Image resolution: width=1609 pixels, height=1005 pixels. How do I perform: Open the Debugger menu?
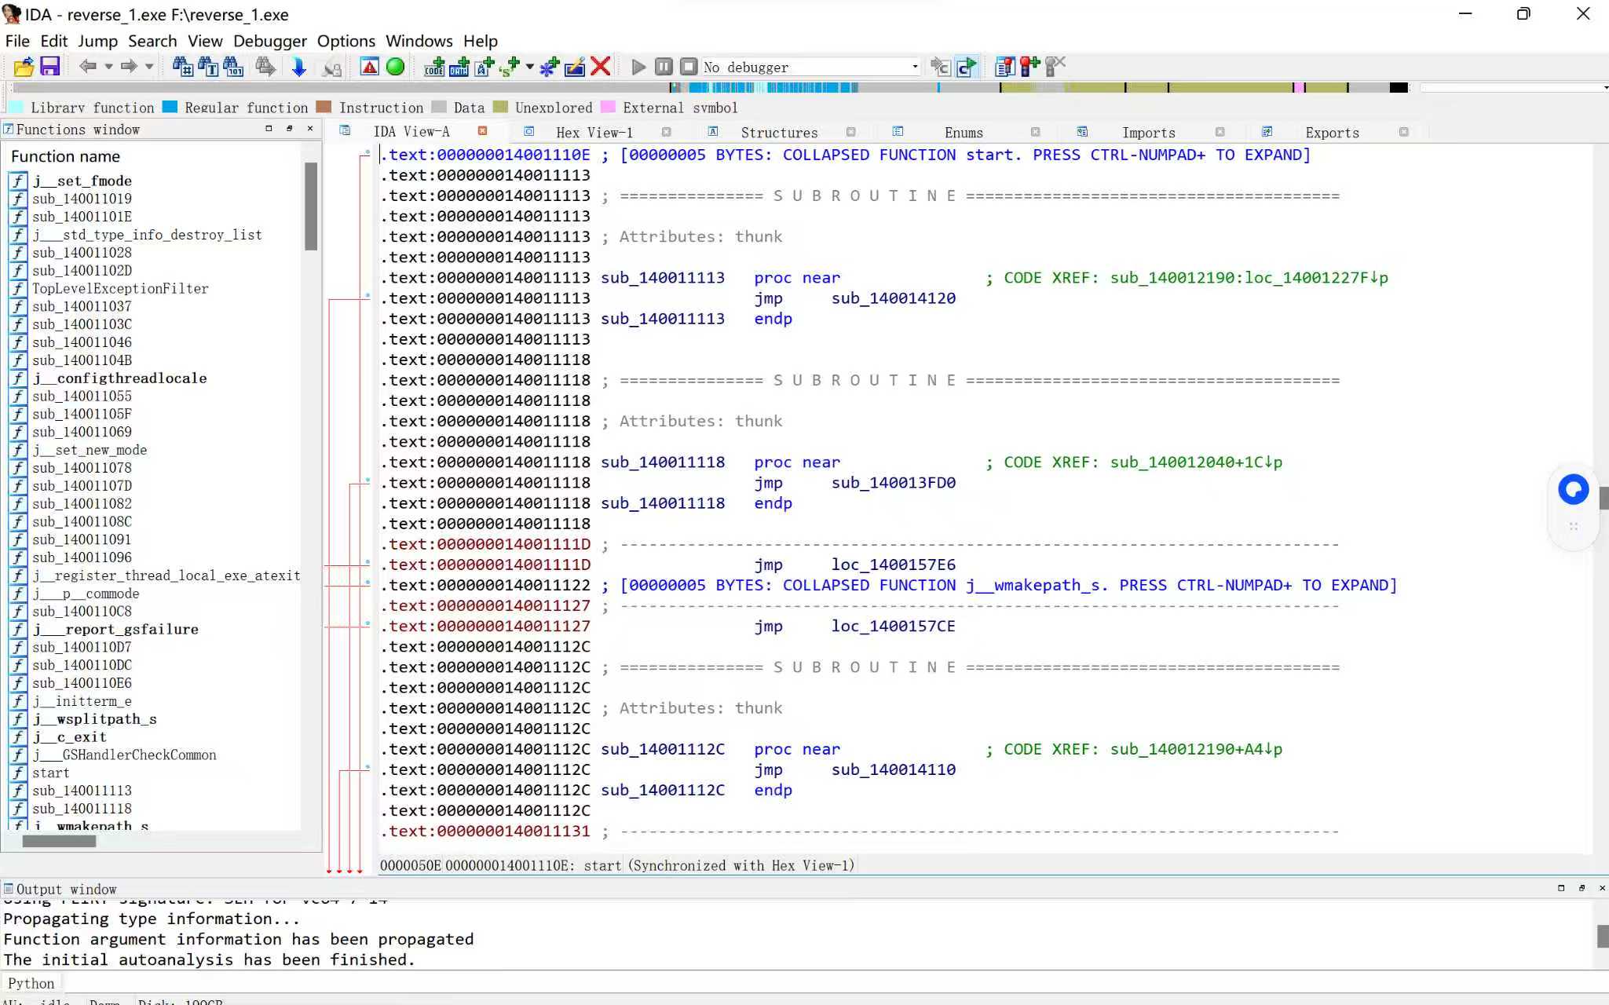pyautogui.click(x=269, y=41)
